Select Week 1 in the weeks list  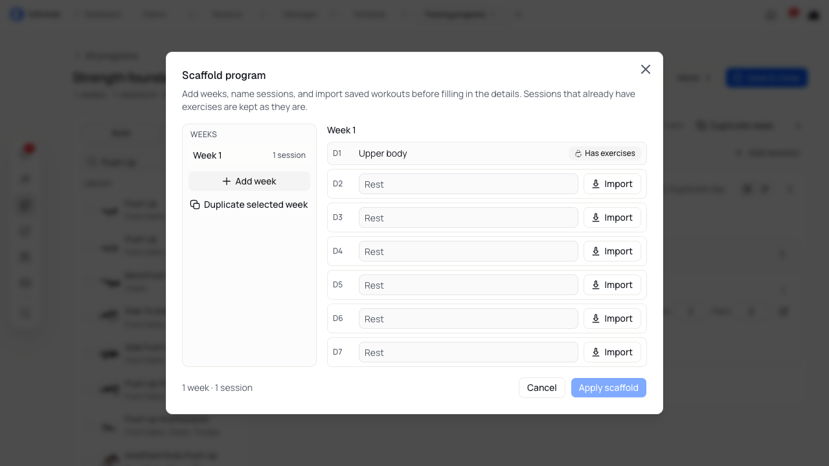[x=249, y=155]
